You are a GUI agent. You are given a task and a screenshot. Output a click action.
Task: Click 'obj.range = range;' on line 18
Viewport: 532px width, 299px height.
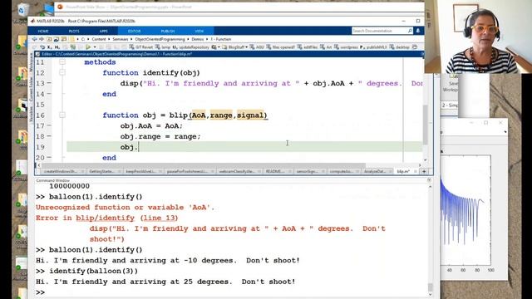click(x=160, y=136)
